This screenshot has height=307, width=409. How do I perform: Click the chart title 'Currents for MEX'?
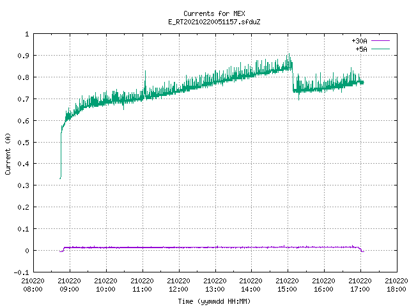click(x=214, y=13)
